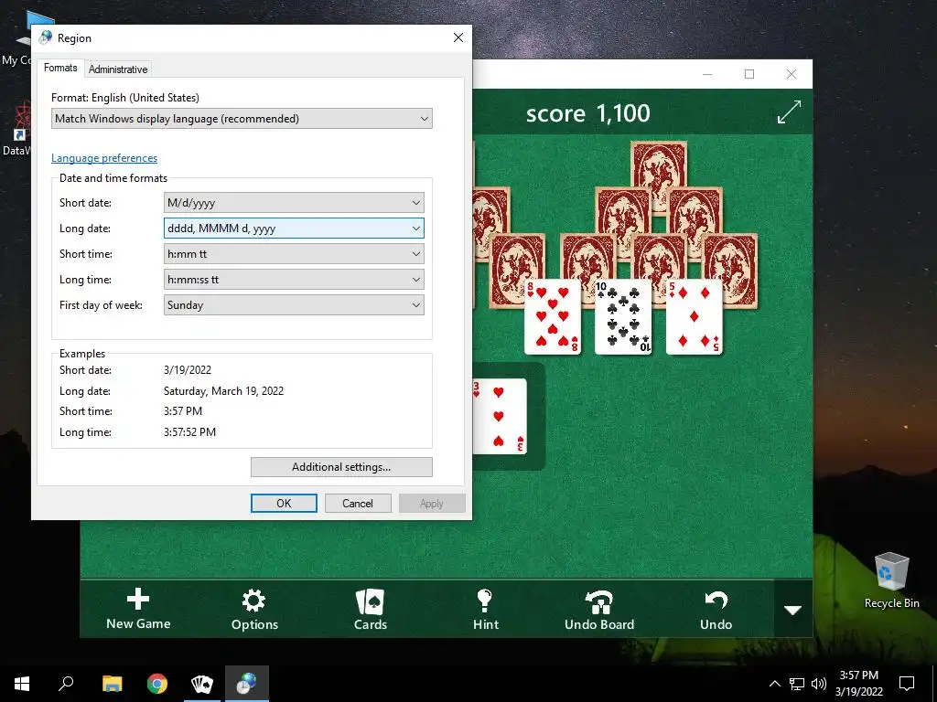Open network status tray icon
The image size is (937, 702).
click(x=797, y=684)
